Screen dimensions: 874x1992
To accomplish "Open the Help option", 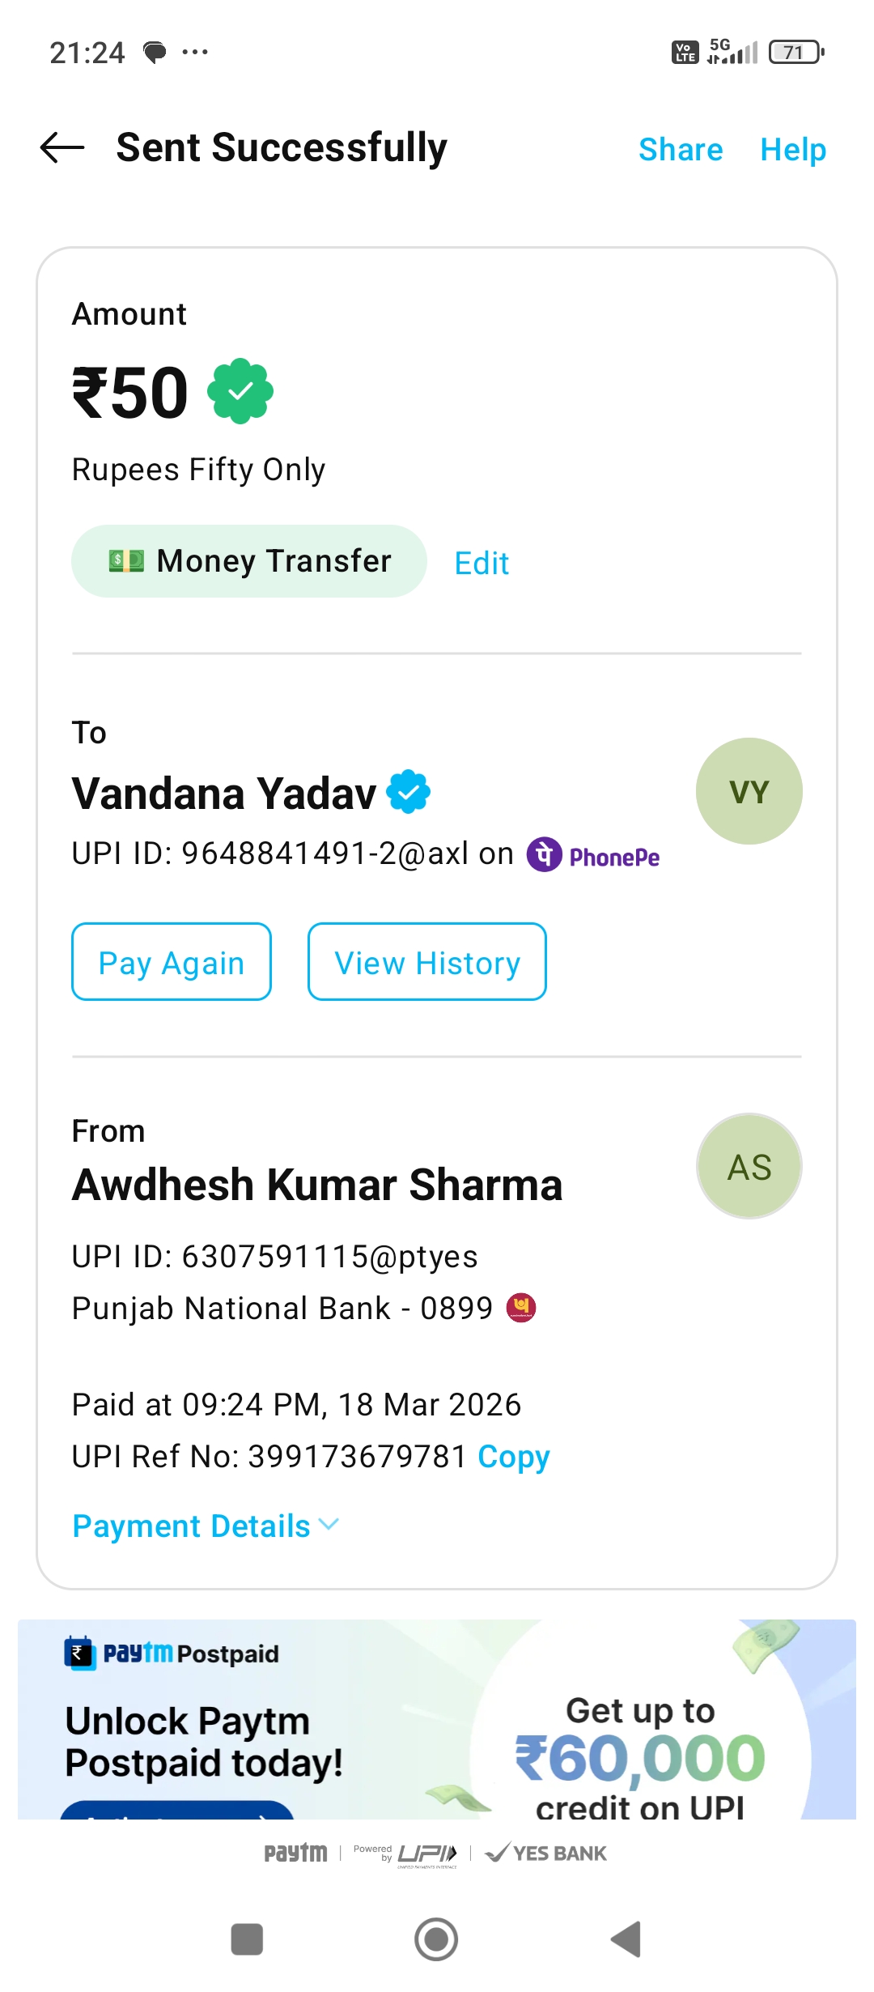I will pos(792,150).
